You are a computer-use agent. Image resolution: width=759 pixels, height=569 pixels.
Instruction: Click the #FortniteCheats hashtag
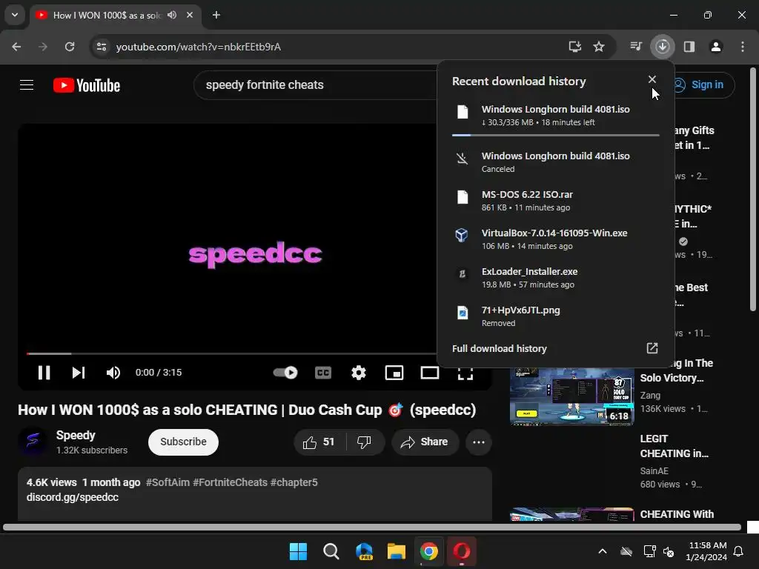230,482
